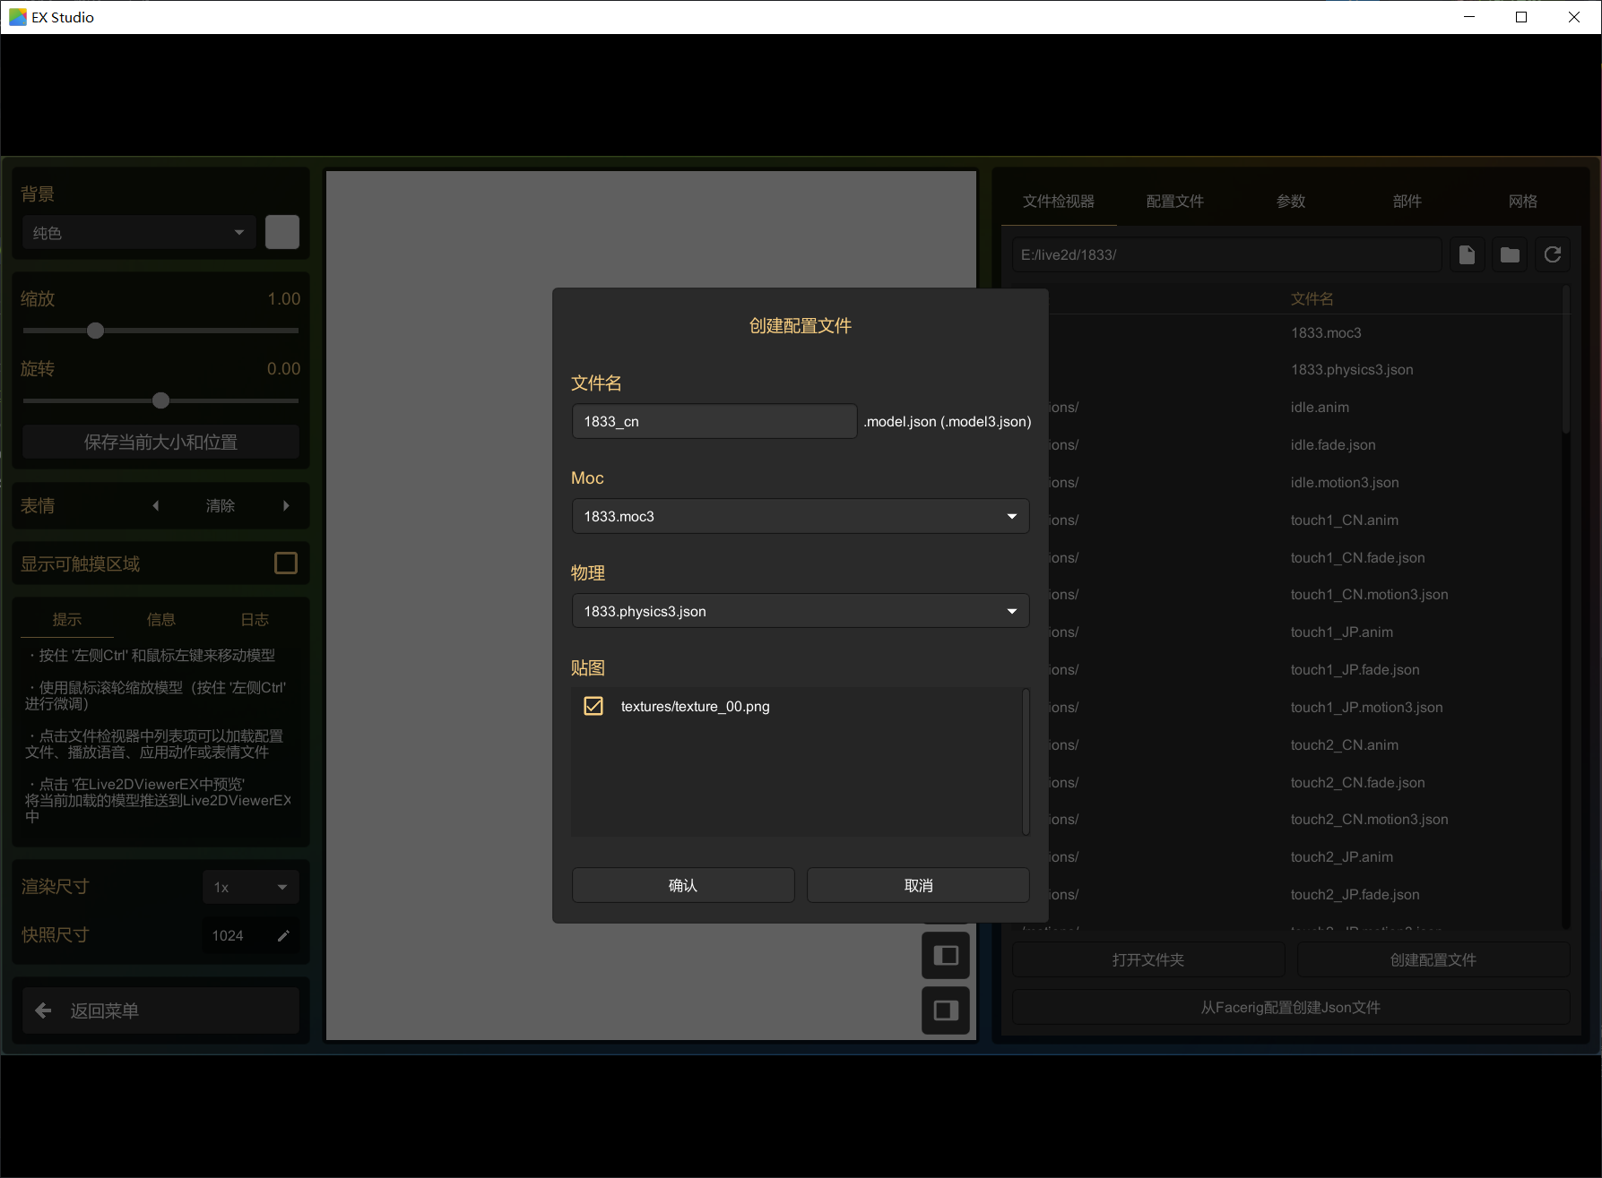Click the 打开文件夹 button
The image size is (1602, 1178).
click(x=1148, y=959)
